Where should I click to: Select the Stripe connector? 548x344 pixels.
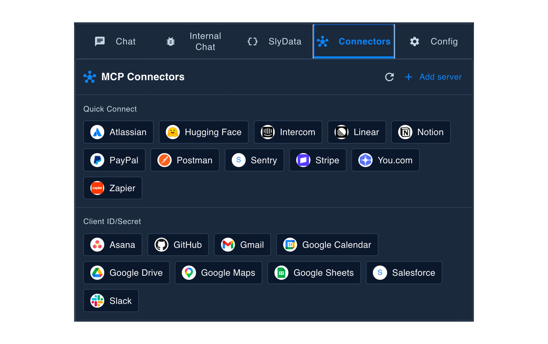coord(318,160)
